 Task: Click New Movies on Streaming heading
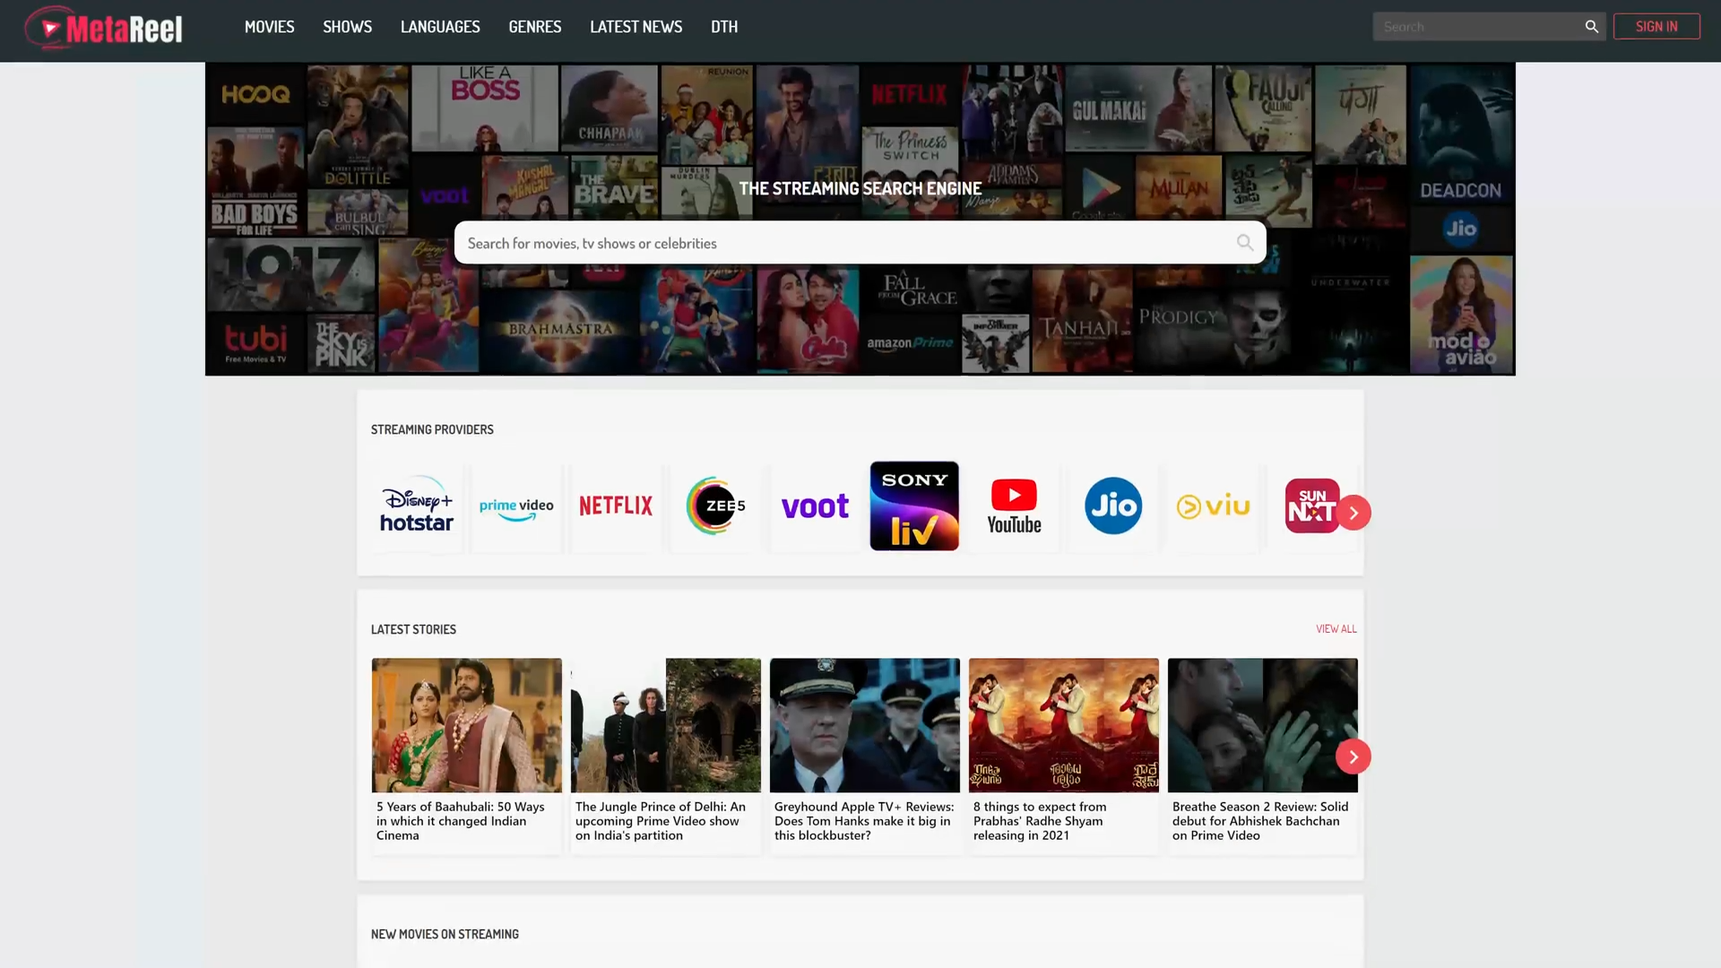click(445, 934)
